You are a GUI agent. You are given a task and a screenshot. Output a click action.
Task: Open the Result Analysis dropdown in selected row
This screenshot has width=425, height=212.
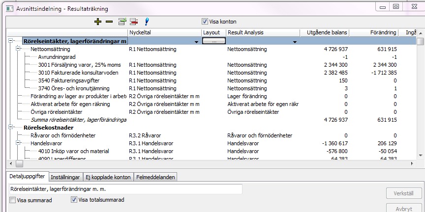pos(295,42)
